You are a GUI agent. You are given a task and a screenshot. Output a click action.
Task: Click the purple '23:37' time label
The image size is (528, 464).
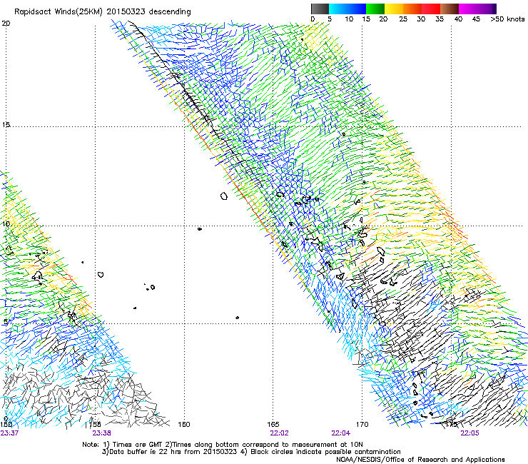click(x=9, y=433)
